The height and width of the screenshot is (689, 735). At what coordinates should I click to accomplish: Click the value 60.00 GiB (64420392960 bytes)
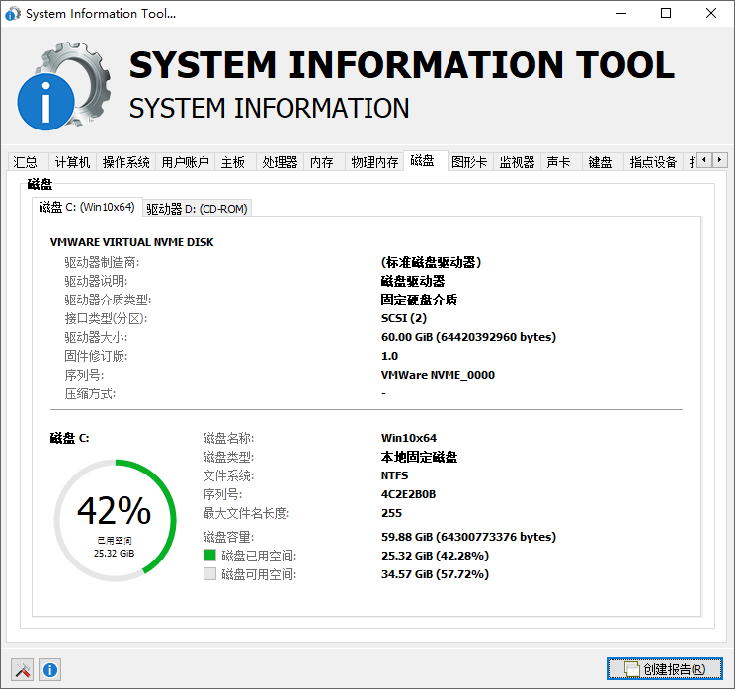[468, 337]
